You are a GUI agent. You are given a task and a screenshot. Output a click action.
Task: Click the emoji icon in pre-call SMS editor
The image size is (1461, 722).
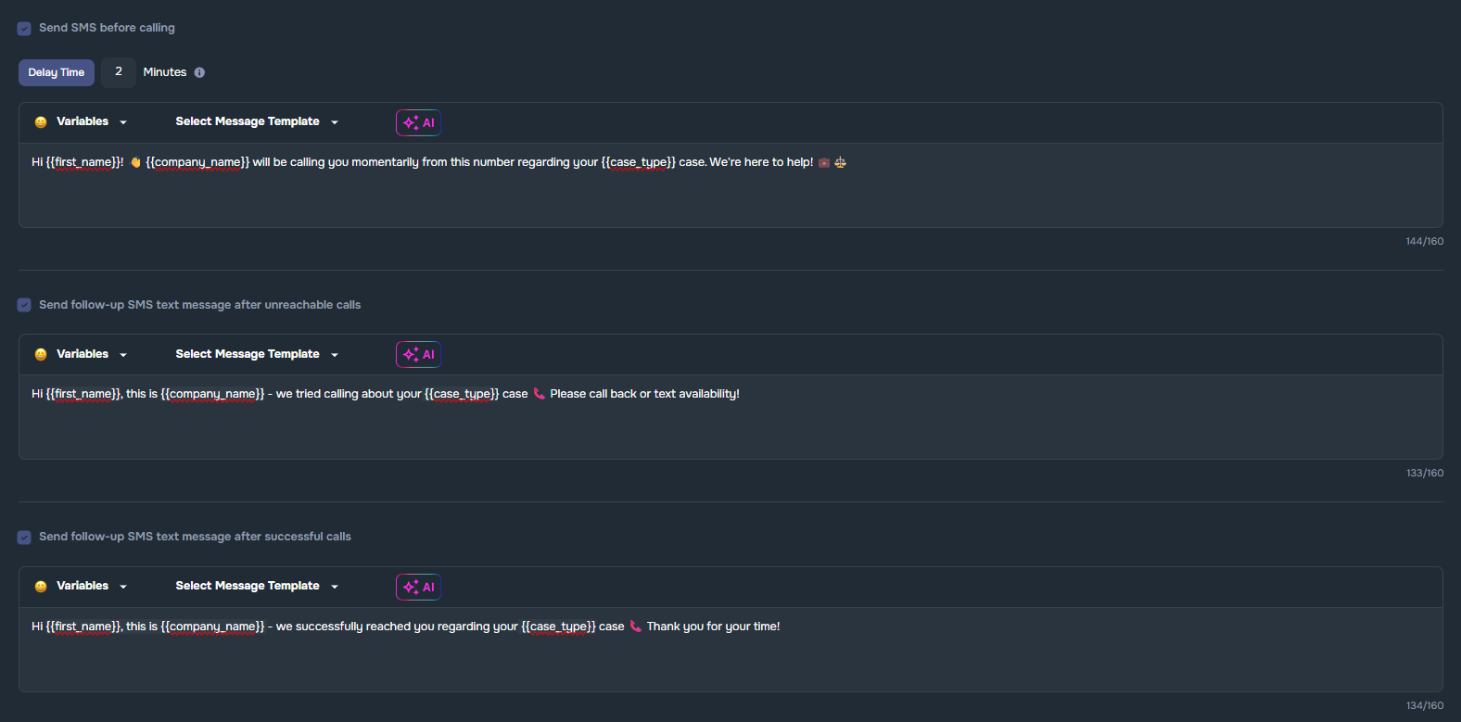41,122
